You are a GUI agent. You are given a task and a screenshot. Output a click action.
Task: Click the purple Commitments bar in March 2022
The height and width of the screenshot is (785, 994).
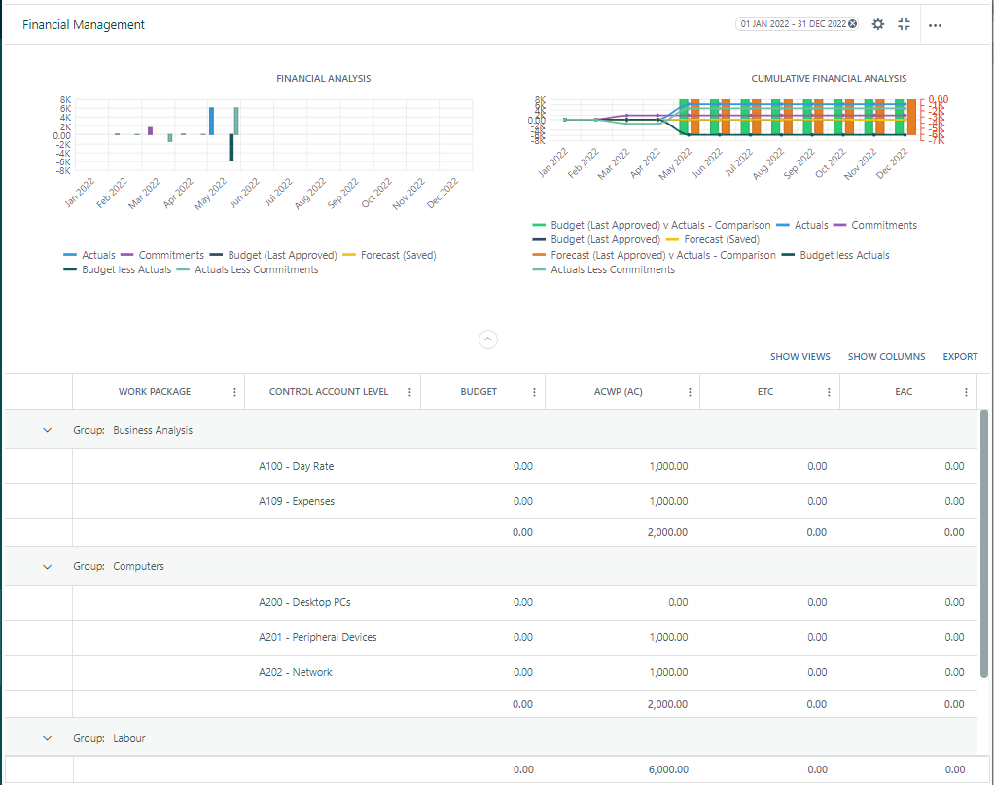[150, 130]
